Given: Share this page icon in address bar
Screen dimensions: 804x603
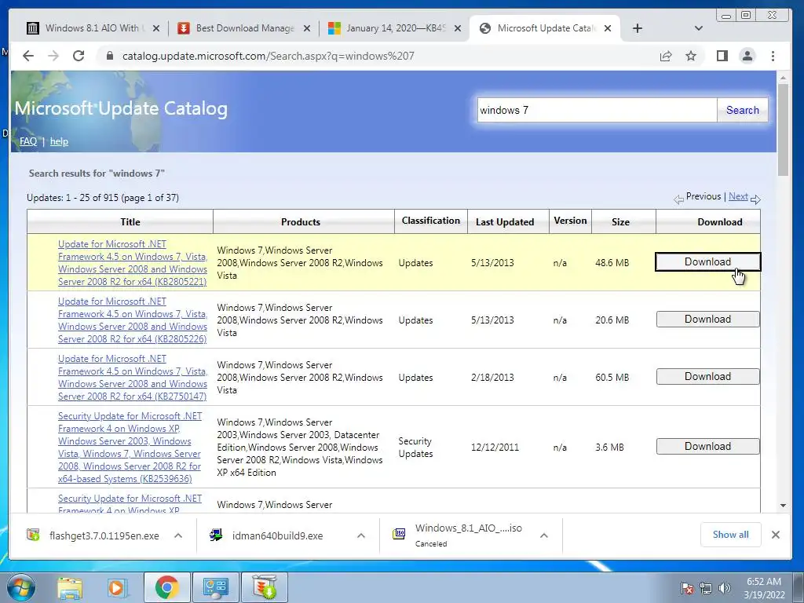Looking at the screenshot, I should (666, 56).
